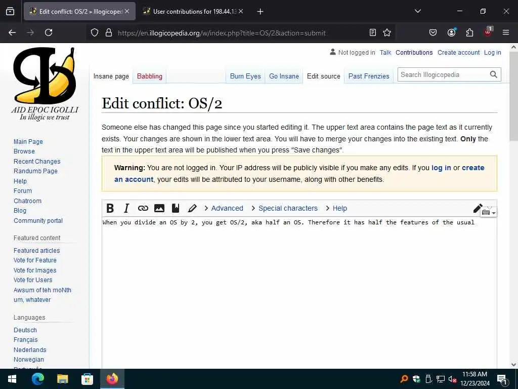Viewport: 518px width, 389px height.
Task: Open the Chatroom sidebar link
Action: pos(27,201)
